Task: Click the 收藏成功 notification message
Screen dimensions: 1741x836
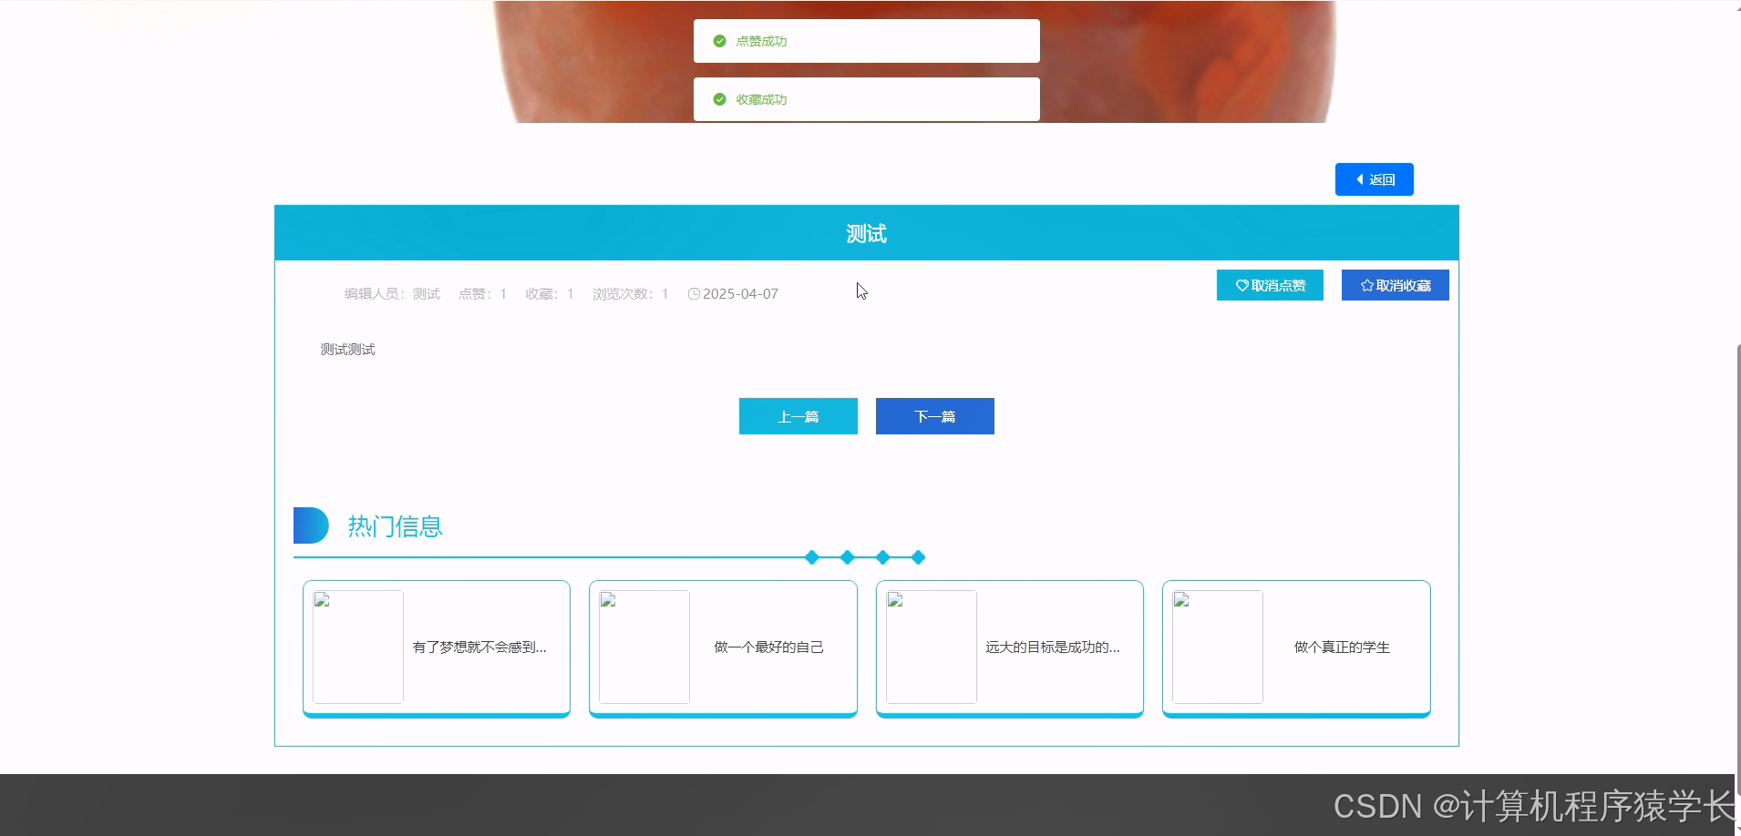Action: pos(866,99)
